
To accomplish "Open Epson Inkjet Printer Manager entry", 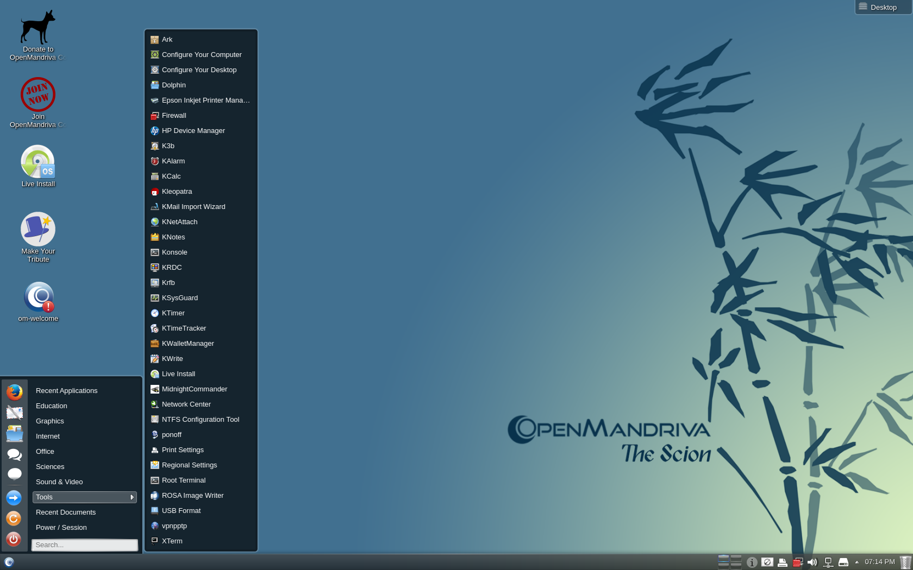I will pos(201,100).
